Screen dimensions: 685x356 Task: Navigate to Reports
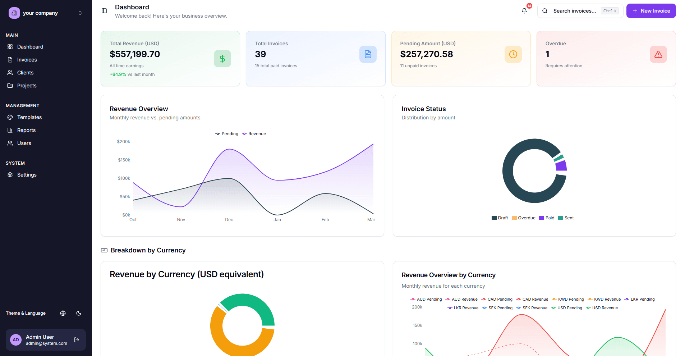click(27, 130)
